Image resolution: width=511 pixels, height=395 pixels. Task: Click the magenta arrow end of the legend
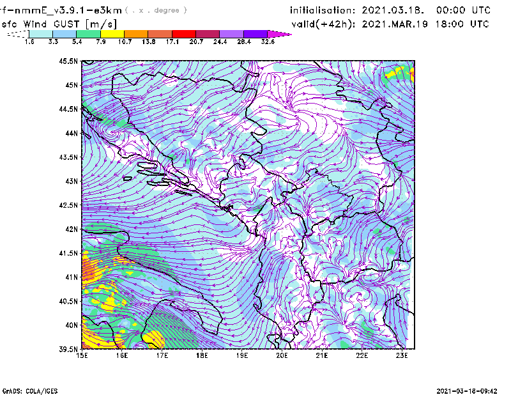[x=279, y=34]
